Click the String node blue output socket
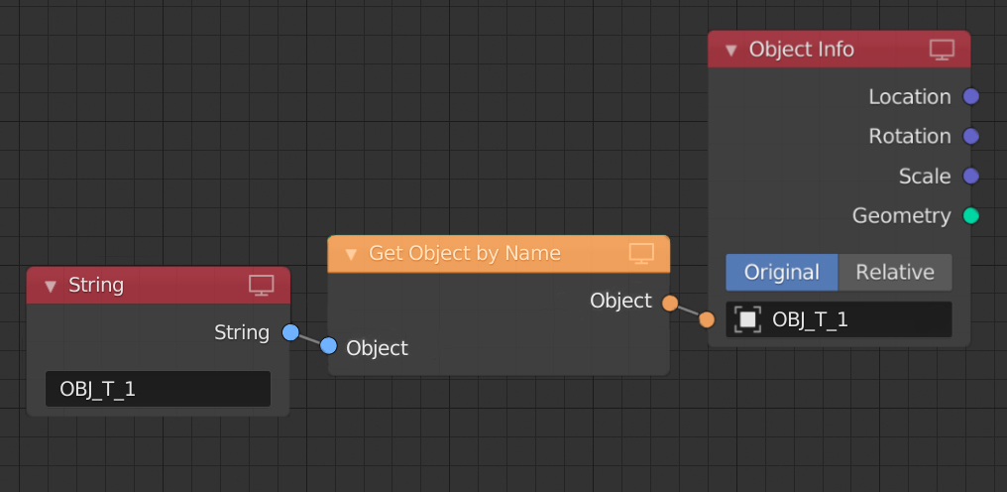The image size is (1007, 492). 290,332
